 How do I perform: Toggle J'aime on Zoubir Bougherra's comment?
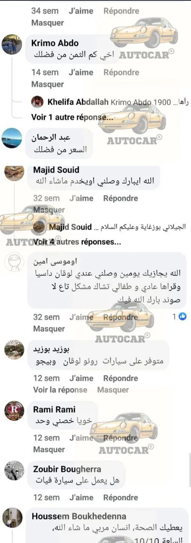[82, 497]
